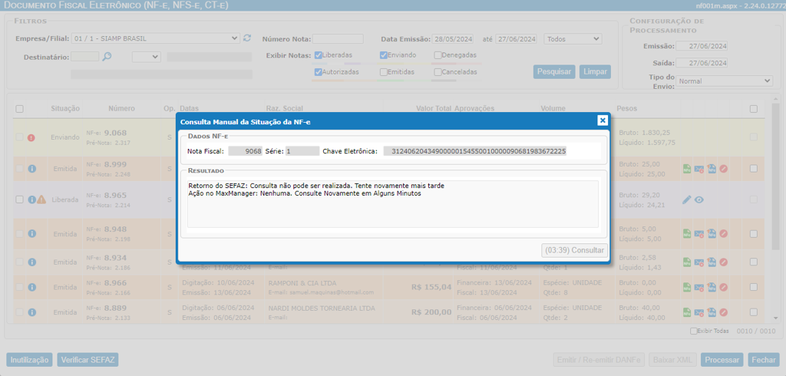Enable the Denegadas checkbox
Image resolution: width=786 pixels, height=376 pixels.
438,55
